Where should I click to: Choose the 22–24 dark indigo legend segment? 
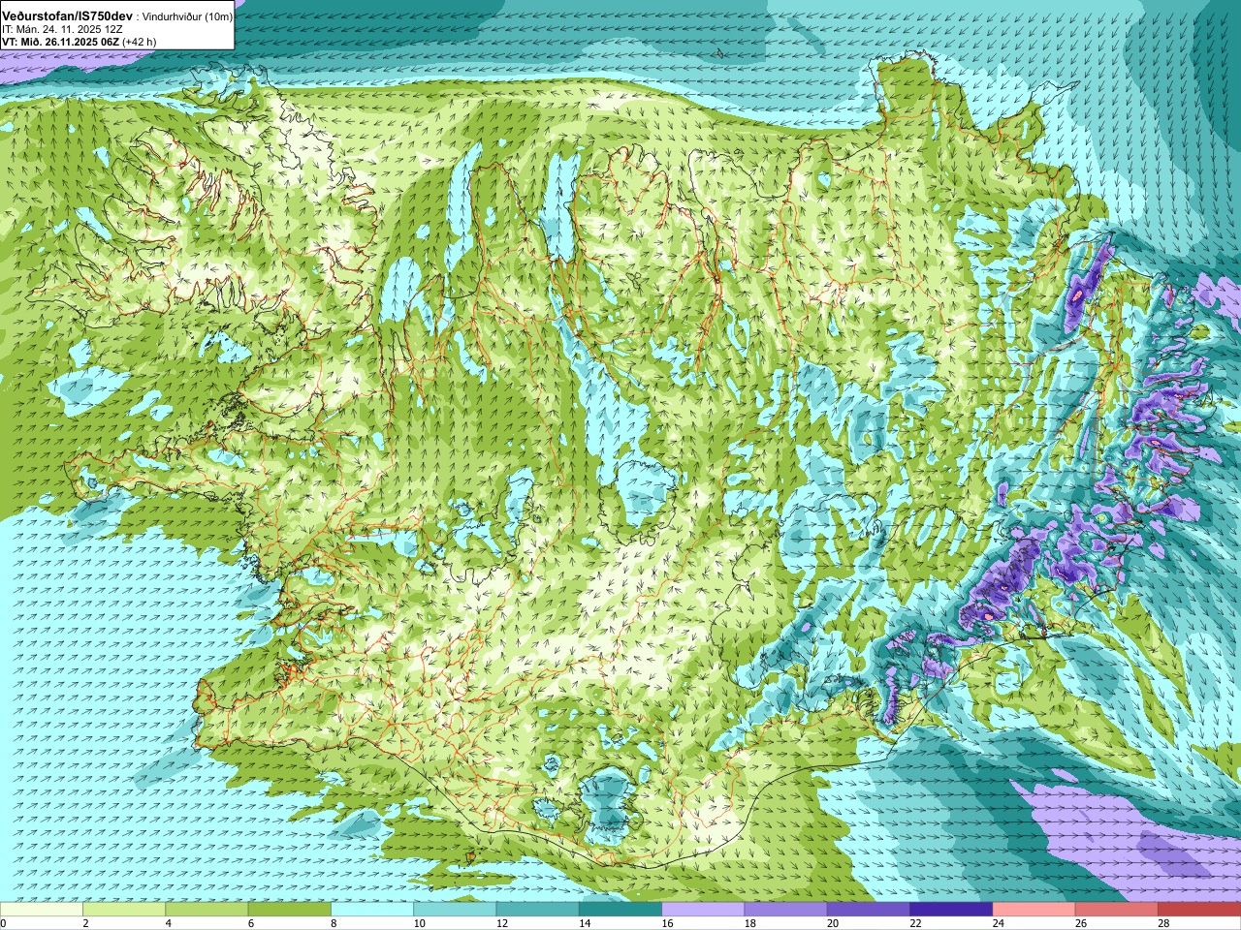[x=952, y=910]
